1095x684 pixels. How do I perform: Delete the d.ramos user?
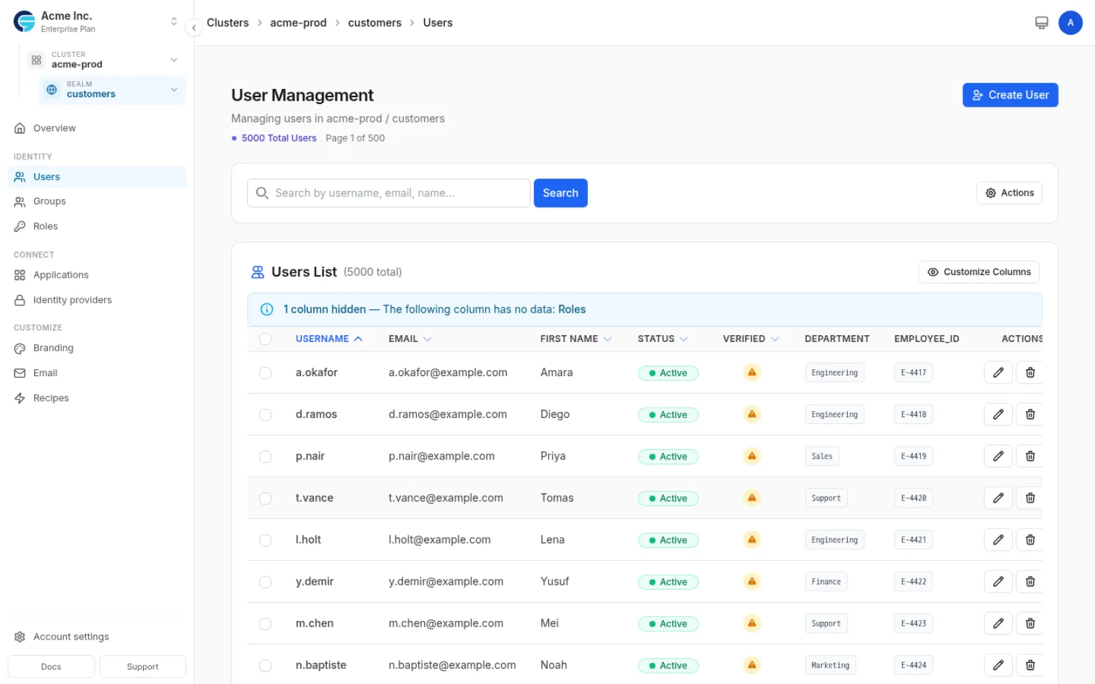pos(1030,415)
